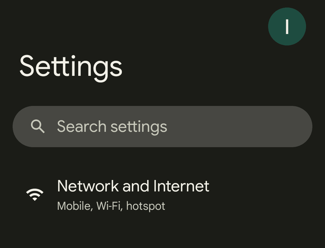Go to the Mobile, Wi-Fi, hotspot entry
The width and height of the screenshot is (325, 248).
click(x=111, y=206)
